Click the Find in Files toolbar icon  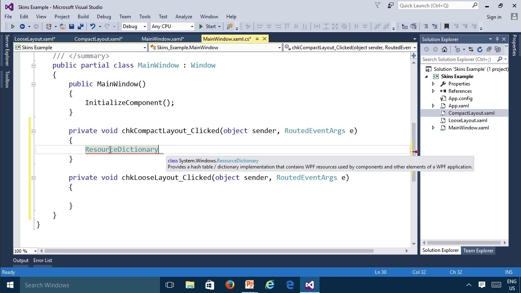(230, 26)
